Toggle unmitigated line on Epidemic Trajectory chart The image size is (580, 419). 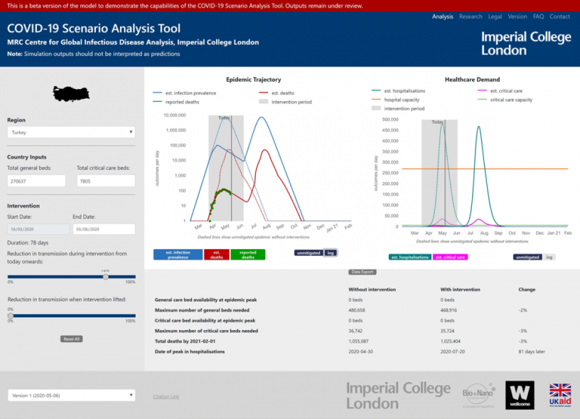[309, 253]
